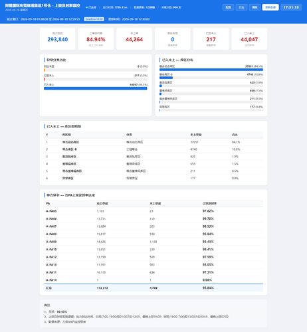Click the 99.50% target value in notes
The height and width of the screenshot is (332, 307).
click(62, 311)
